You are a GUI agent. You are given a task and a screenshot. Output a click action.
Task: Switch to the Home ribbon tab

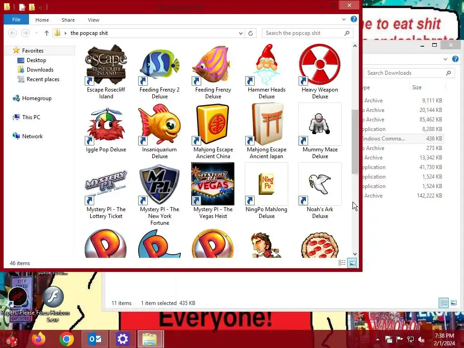[42, 20]
